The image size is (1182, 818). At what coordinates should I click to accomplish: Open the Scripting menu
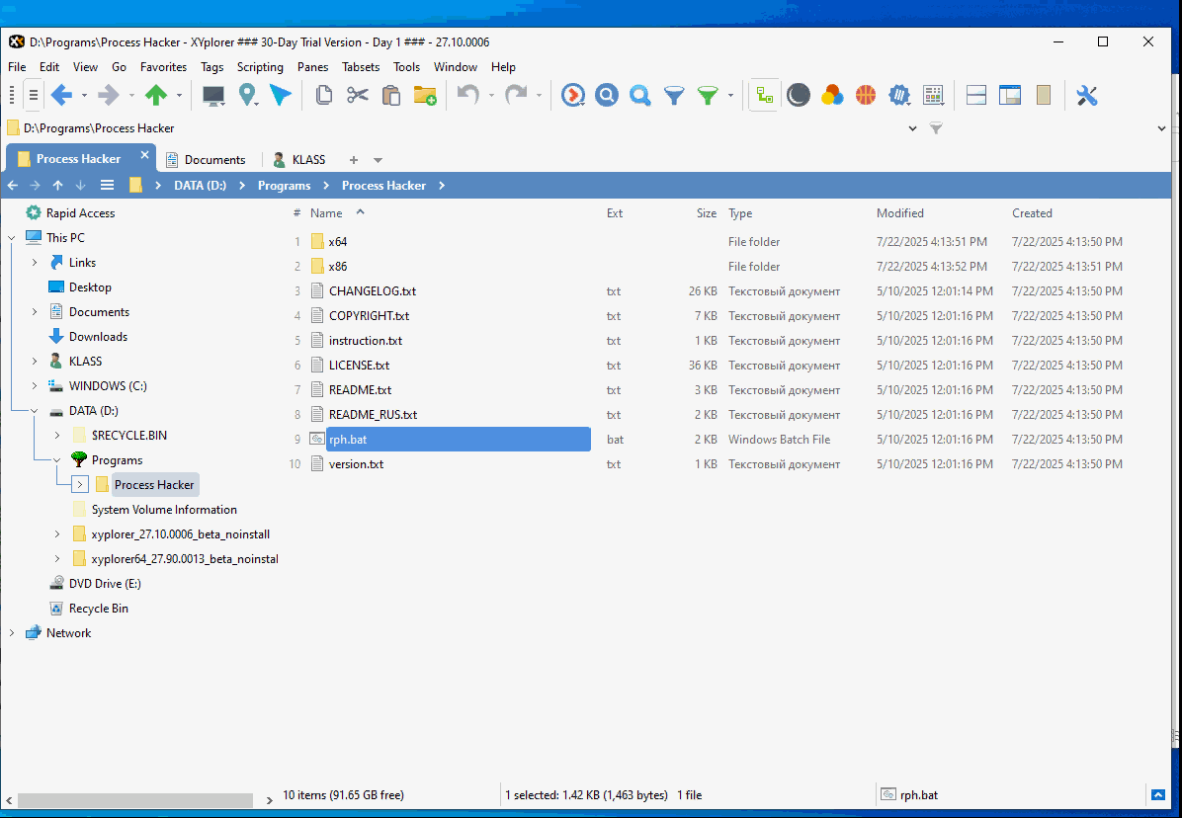point(260,67)
